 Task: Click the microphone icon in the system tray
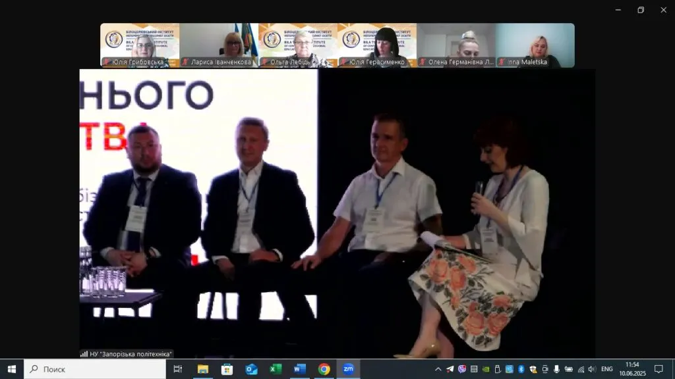pyautogui.click(x=556, y=369)
